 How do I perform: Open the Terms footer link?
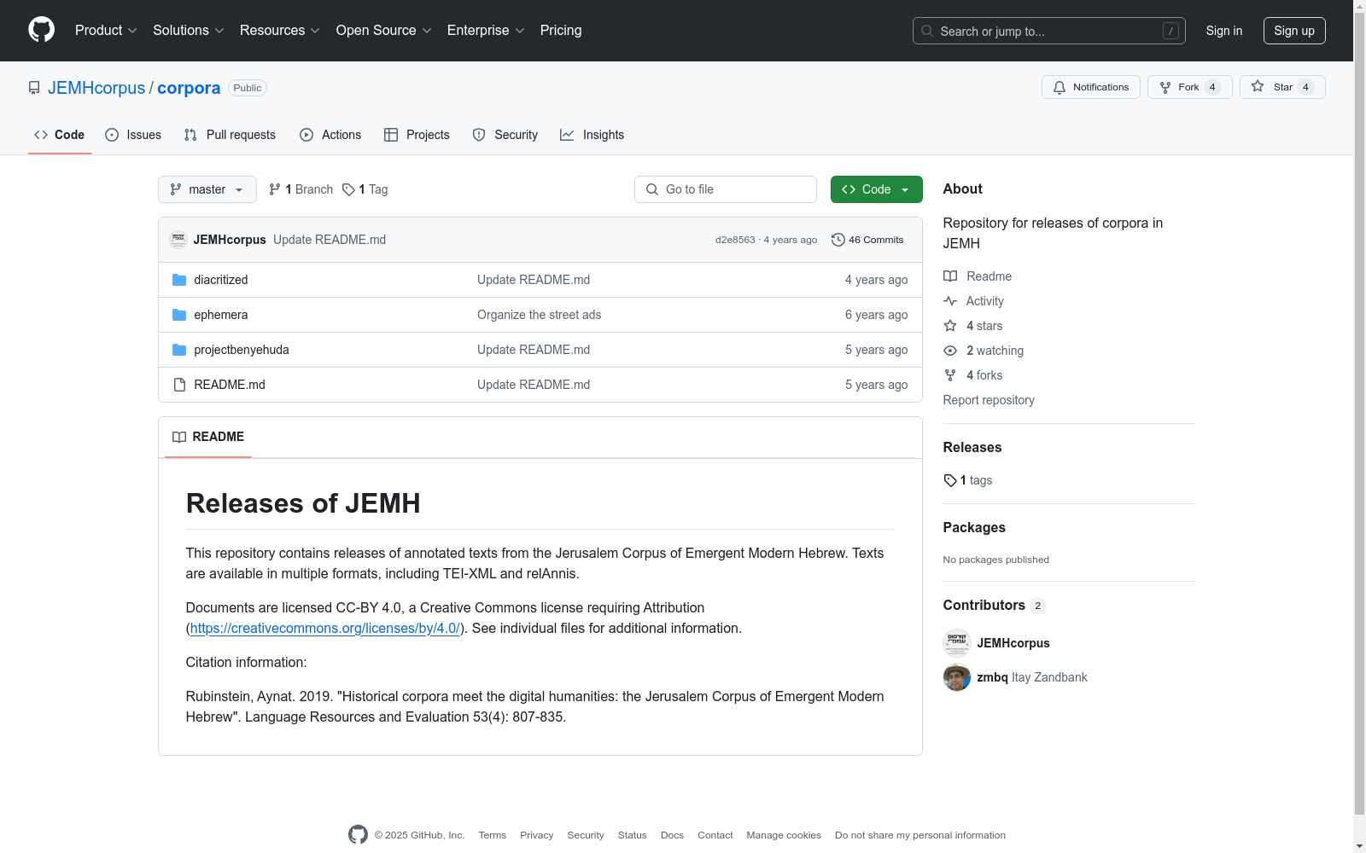click(492, 835)
